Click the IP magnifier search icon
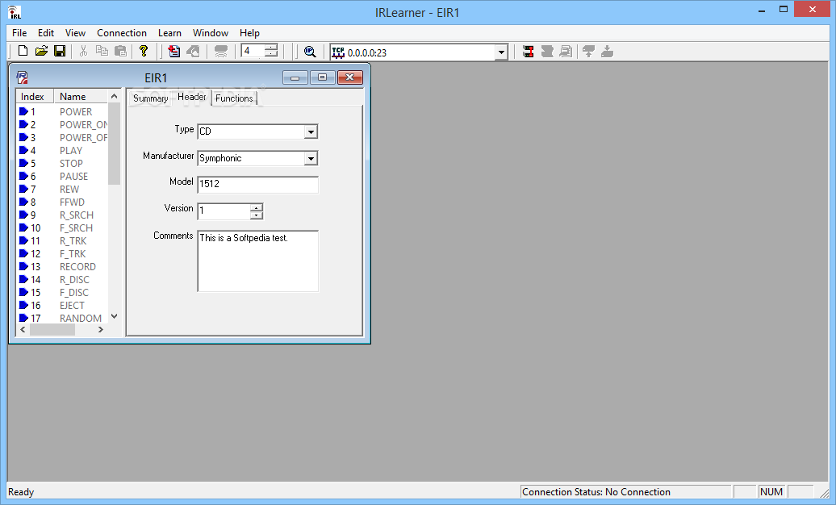 (x=310, y=51)
